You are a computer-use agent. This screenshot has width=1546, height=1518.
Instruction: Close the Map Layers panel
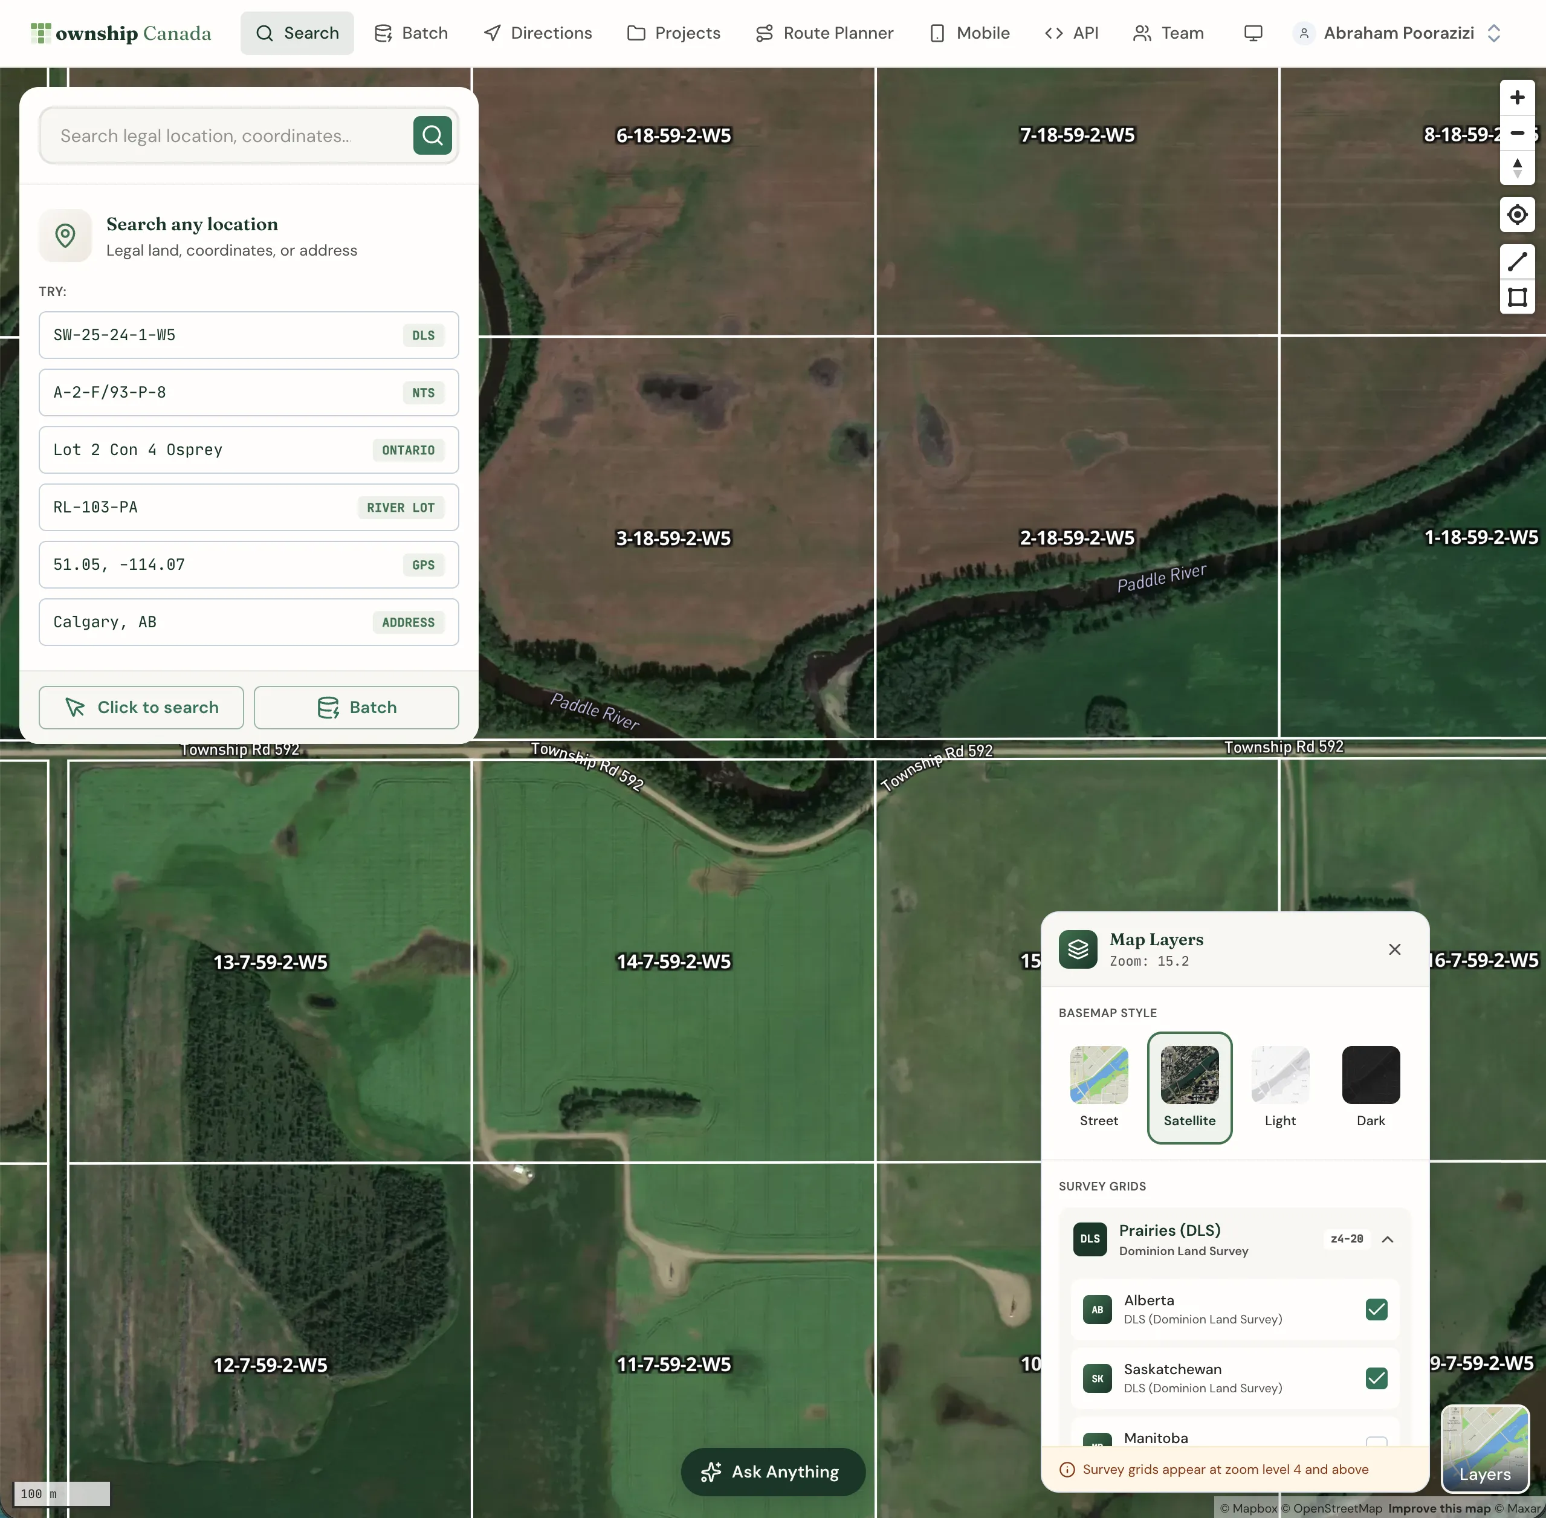pyautogui.click(x=1394, y=949)
